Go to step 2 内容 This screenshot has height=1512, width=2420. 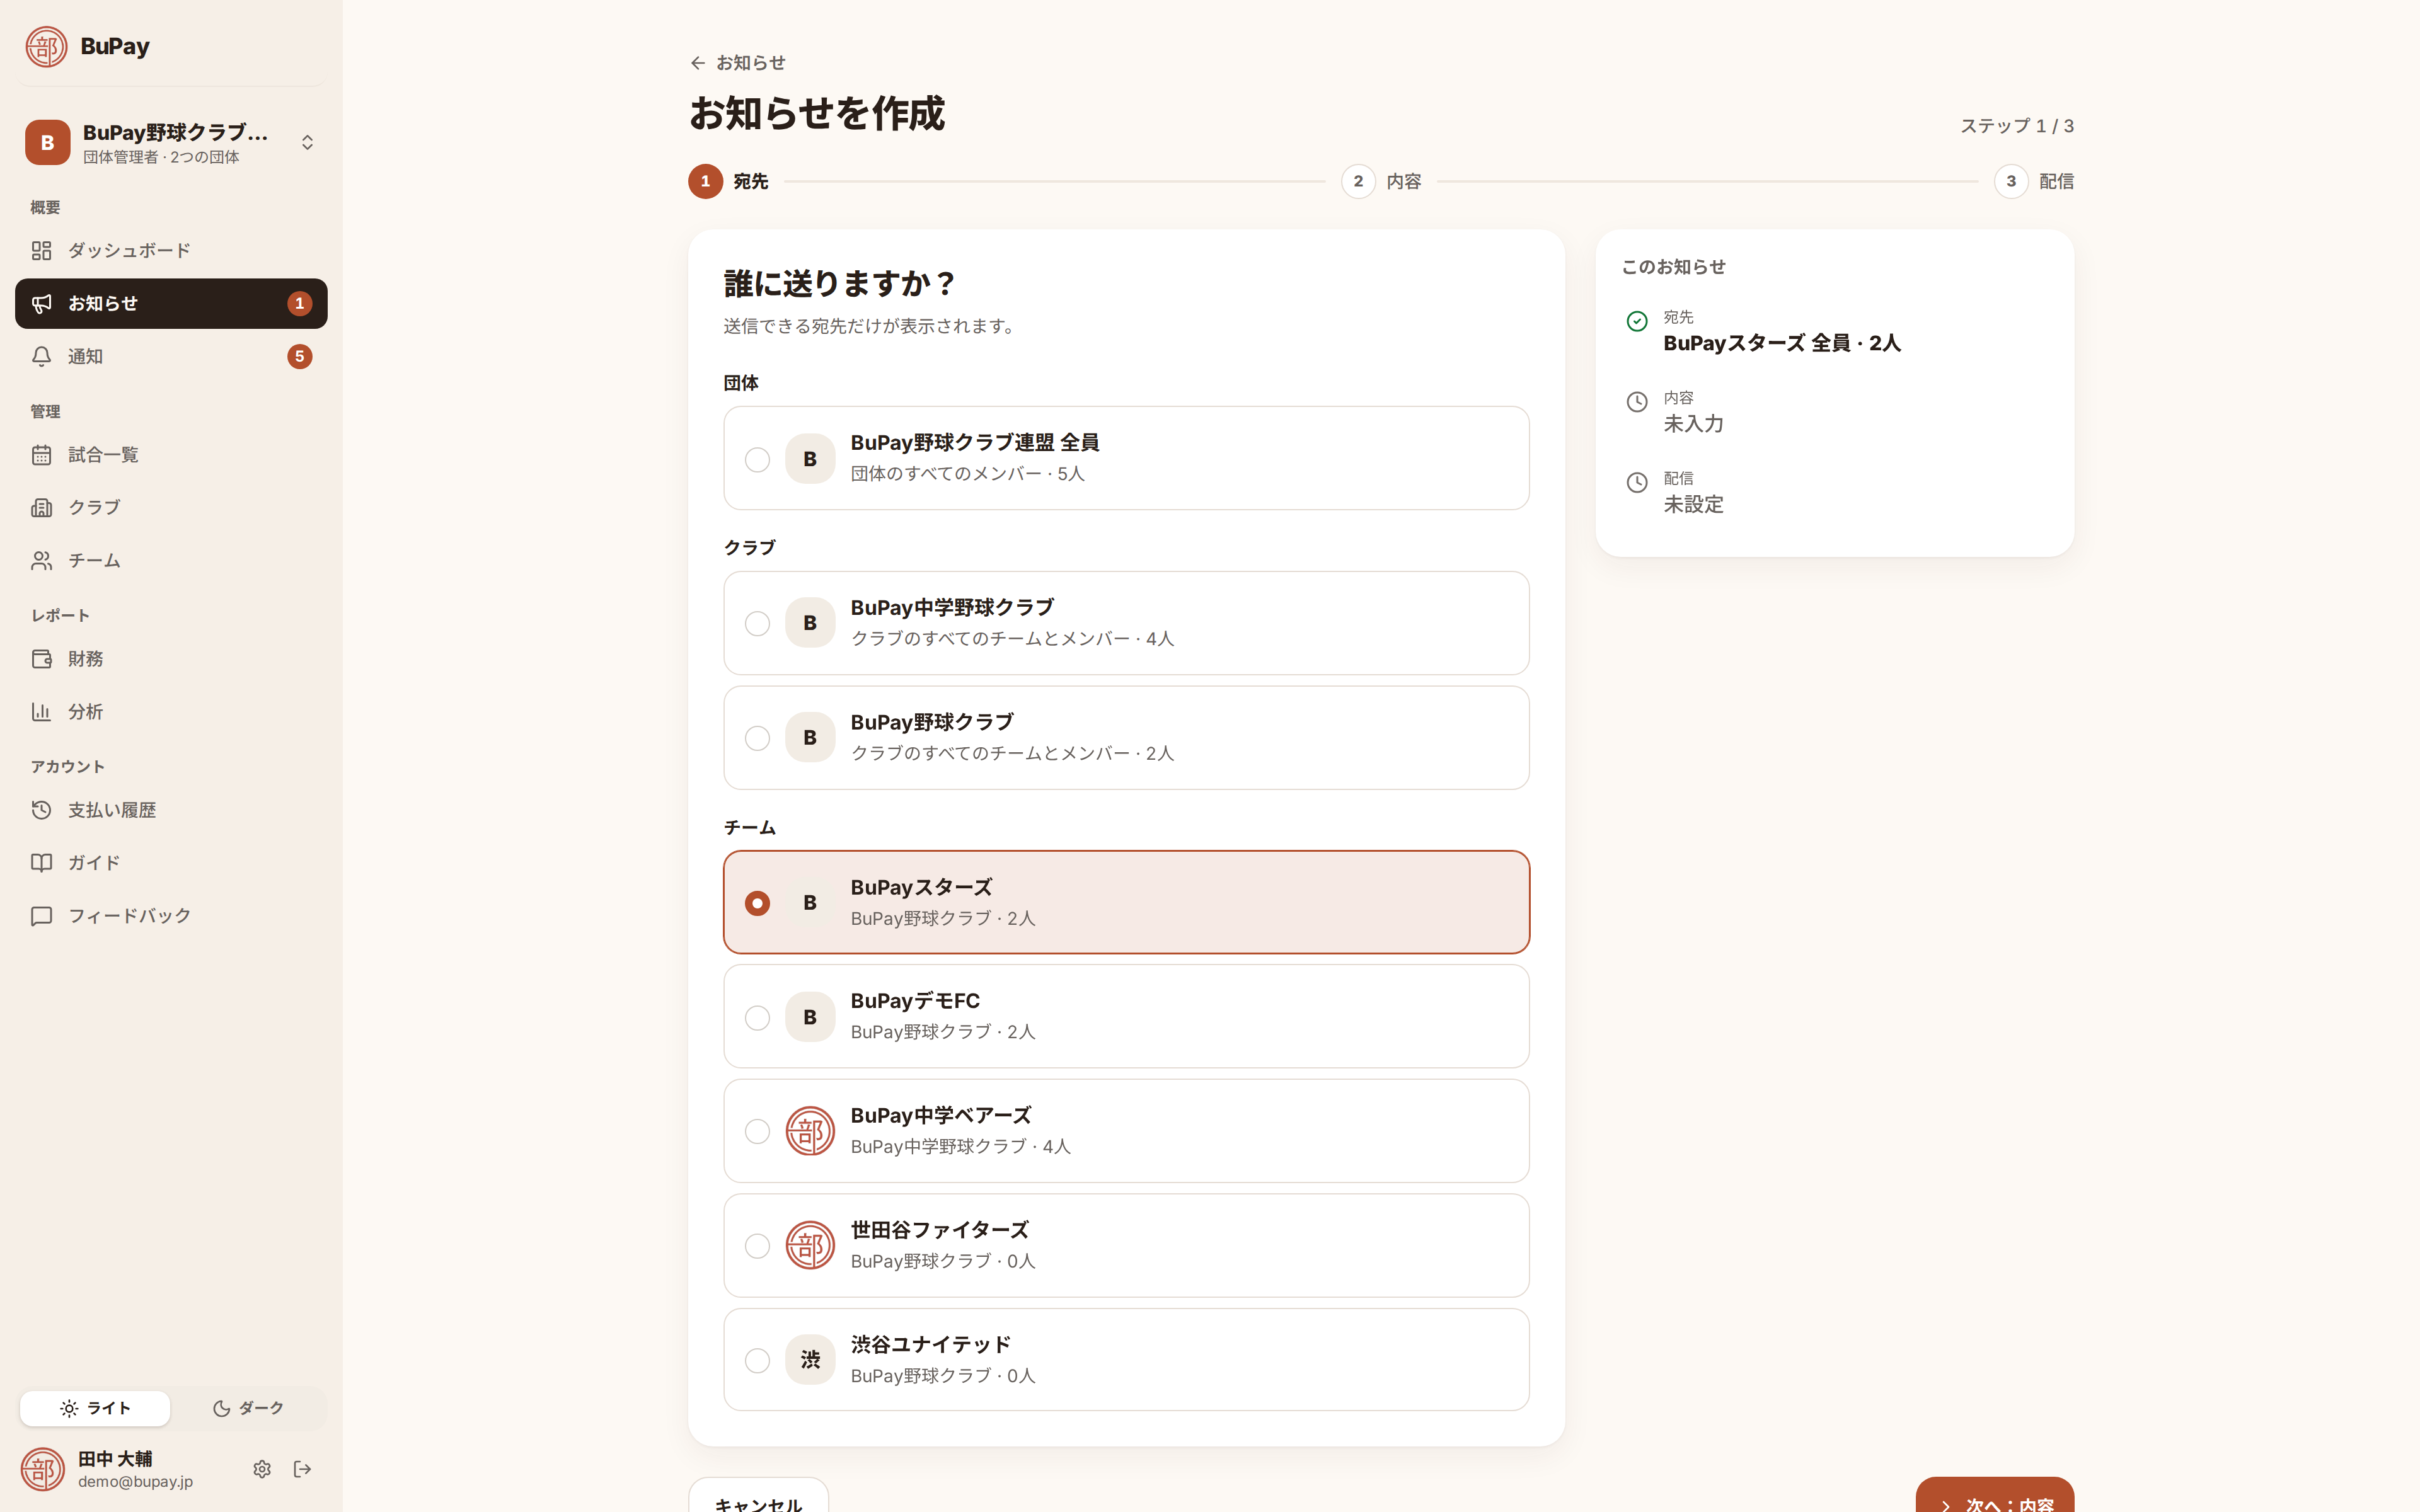[1382, 182]
